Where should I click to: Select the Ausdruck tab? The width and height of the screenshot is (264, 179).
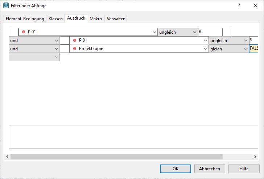pyautogui.click(x=76, y=18)
